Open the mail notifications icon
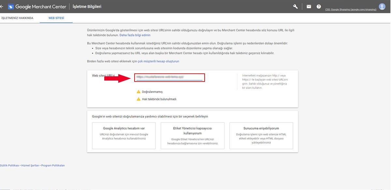Viewport: 391px width, 190px height. (309, 6)
